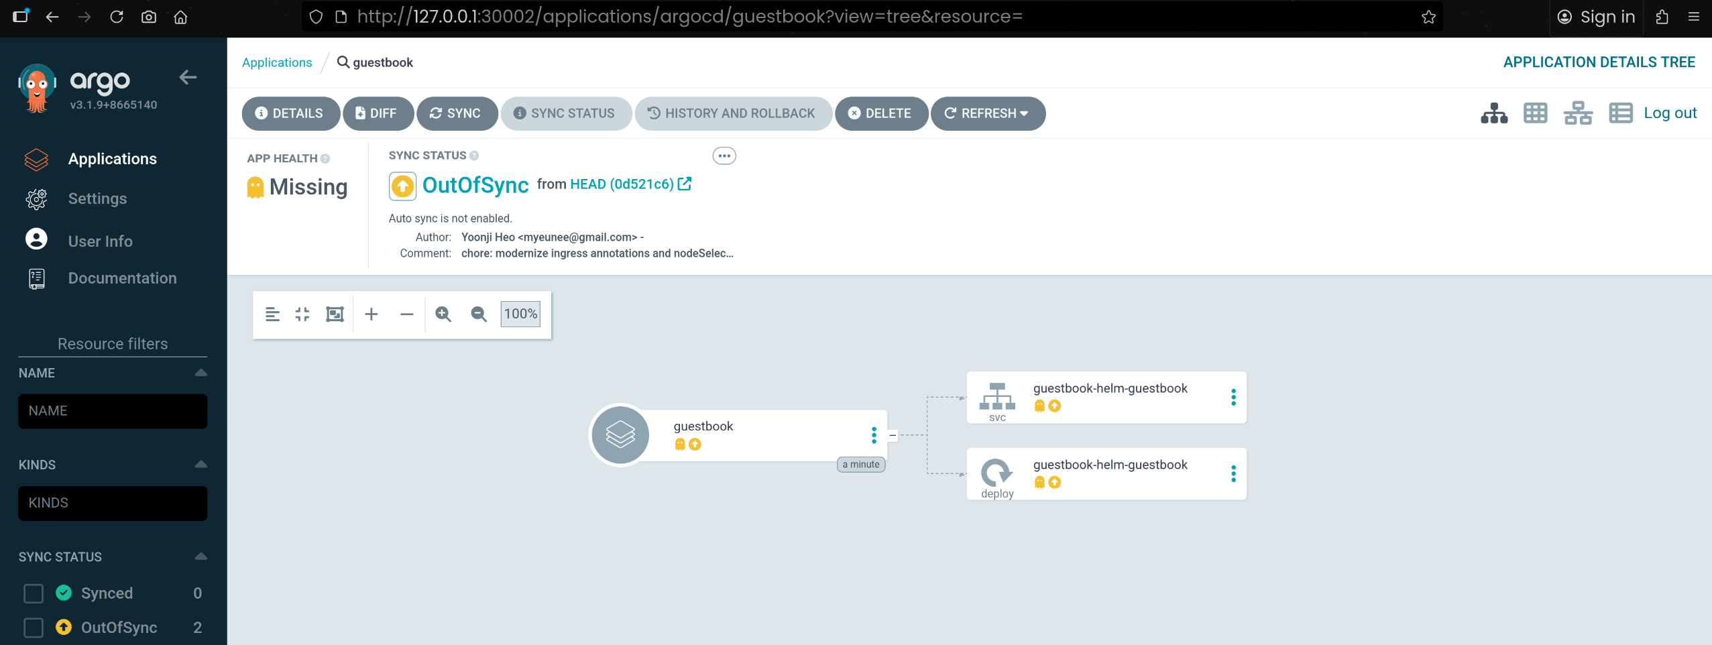Click the service network icon on svc node
1712x645 pixels.
997,396
